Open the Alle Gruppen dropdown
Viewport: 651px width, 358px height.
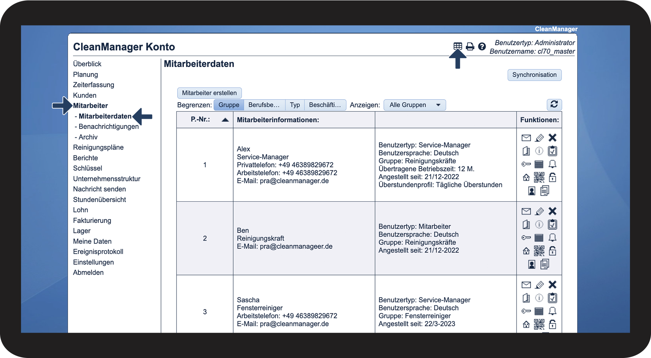415,105
